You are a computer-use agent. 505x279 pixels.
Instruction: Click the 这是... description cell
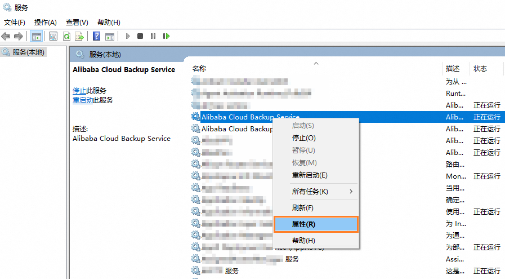point(455,271)
